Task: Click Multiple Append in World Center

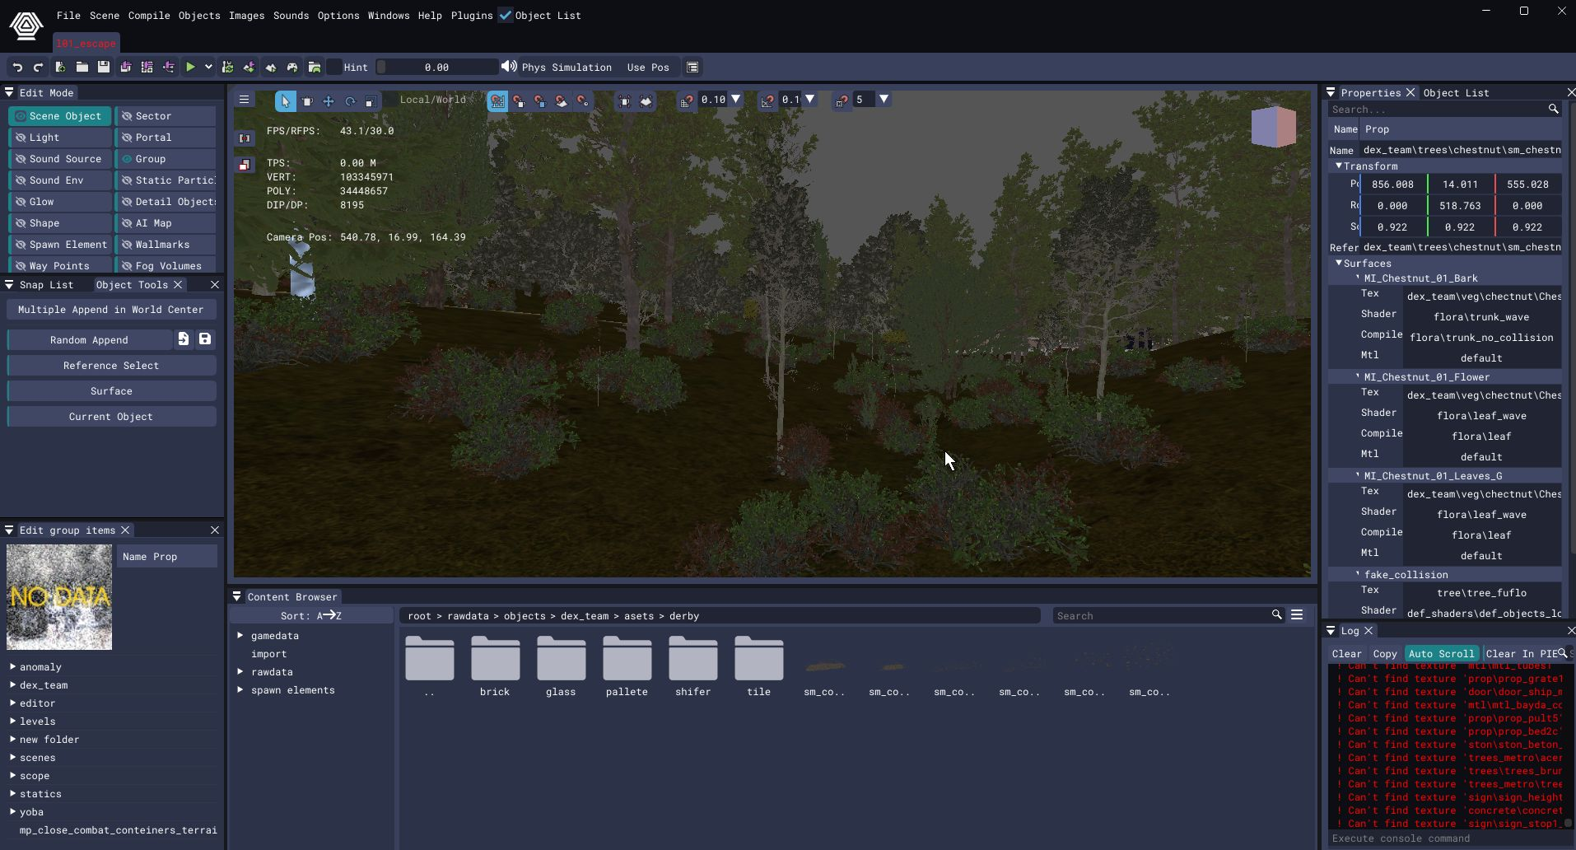Action: coord(111,310)
